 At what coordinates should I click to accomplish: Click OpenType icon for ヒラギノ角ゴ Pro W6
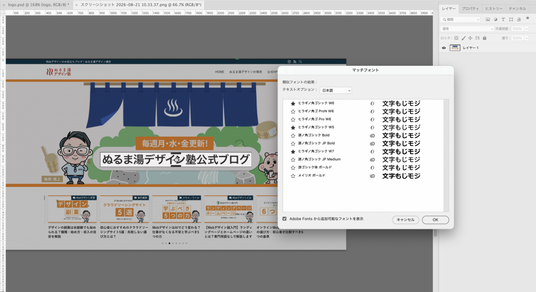pyautogui.click(x=372, y=120)
